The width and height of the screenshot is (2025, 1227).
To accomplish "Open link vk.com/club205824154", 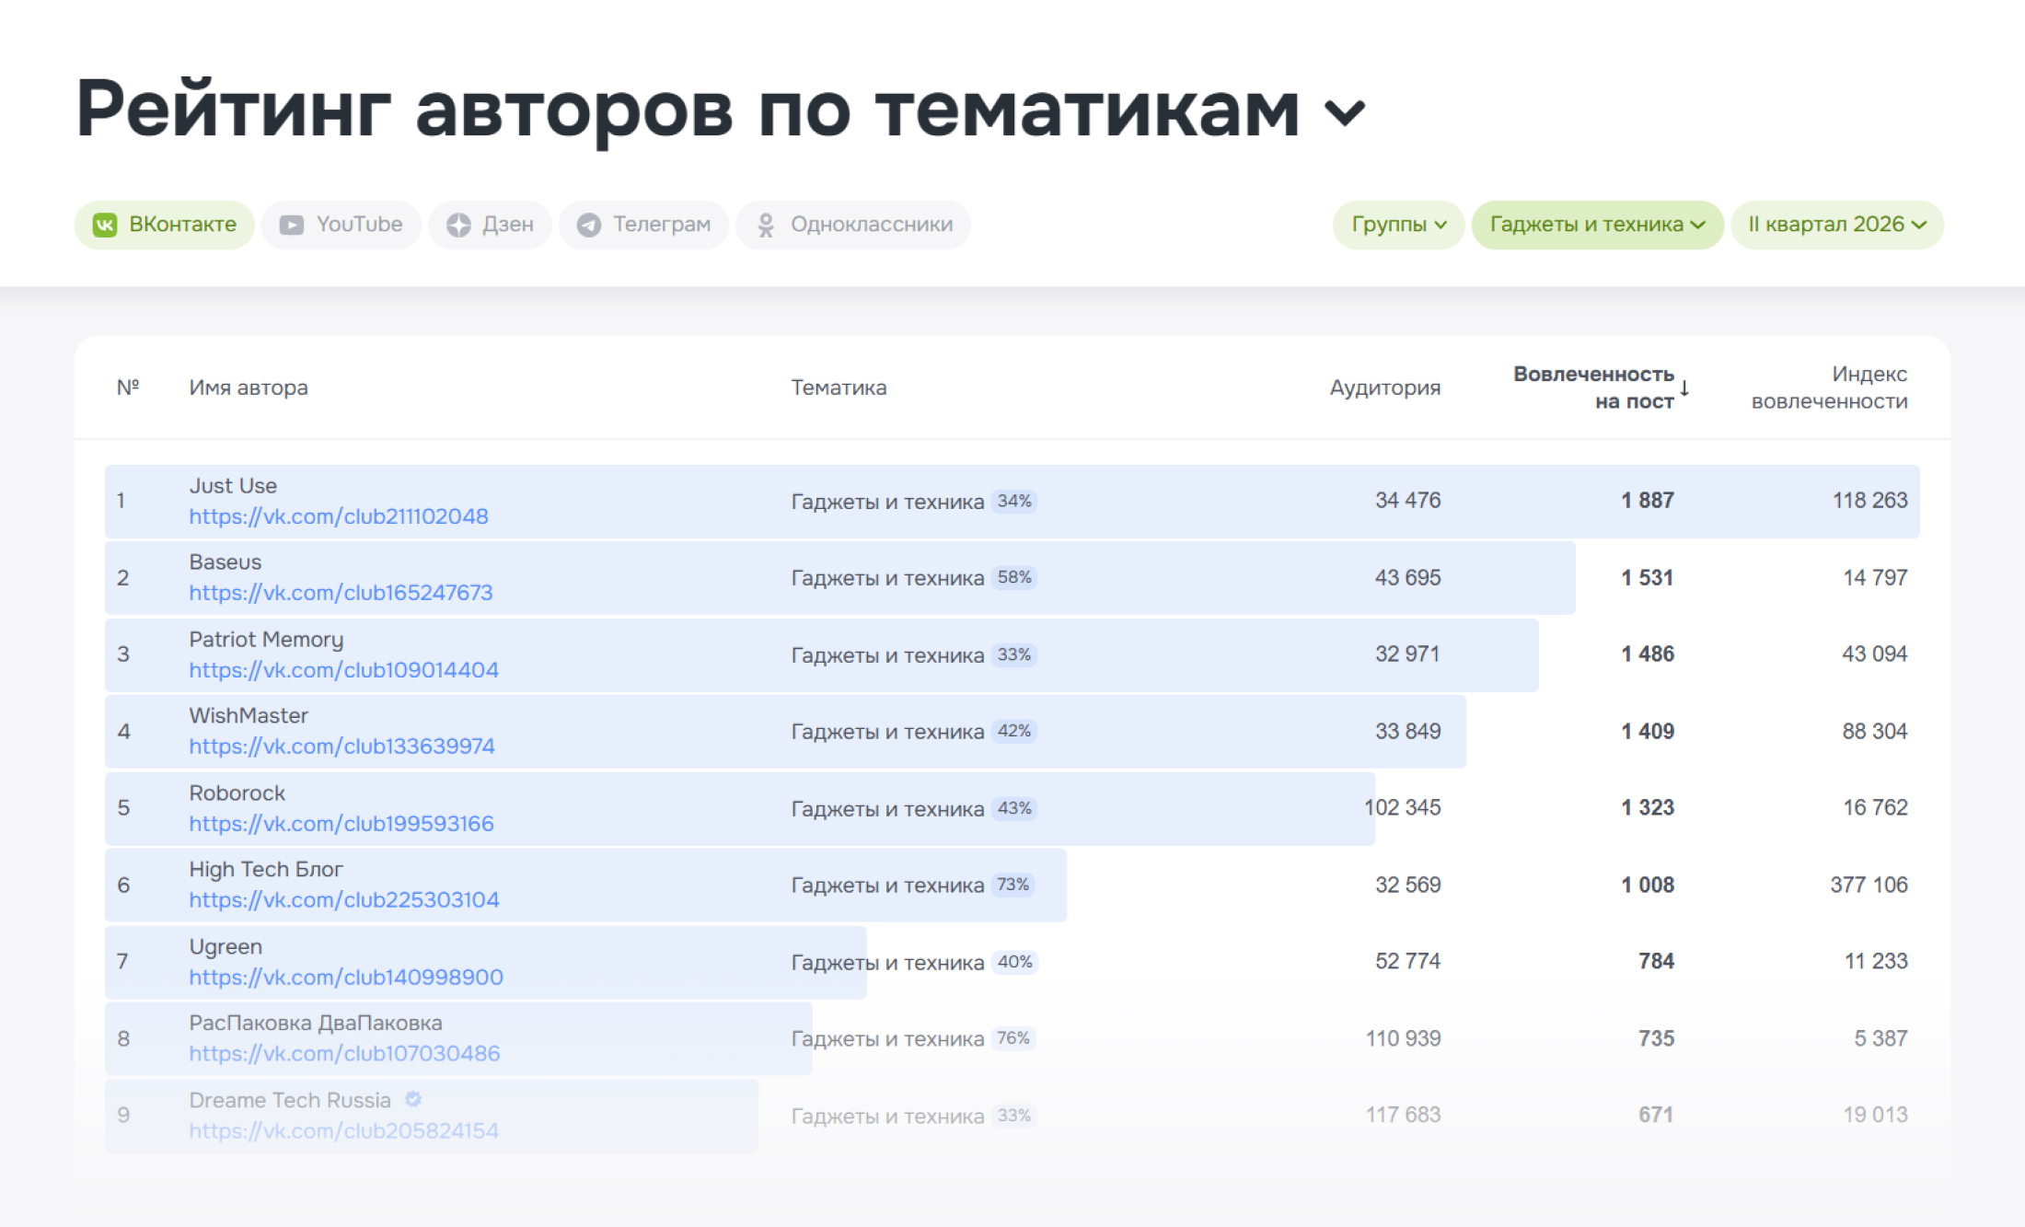I will pos(343,1131).
